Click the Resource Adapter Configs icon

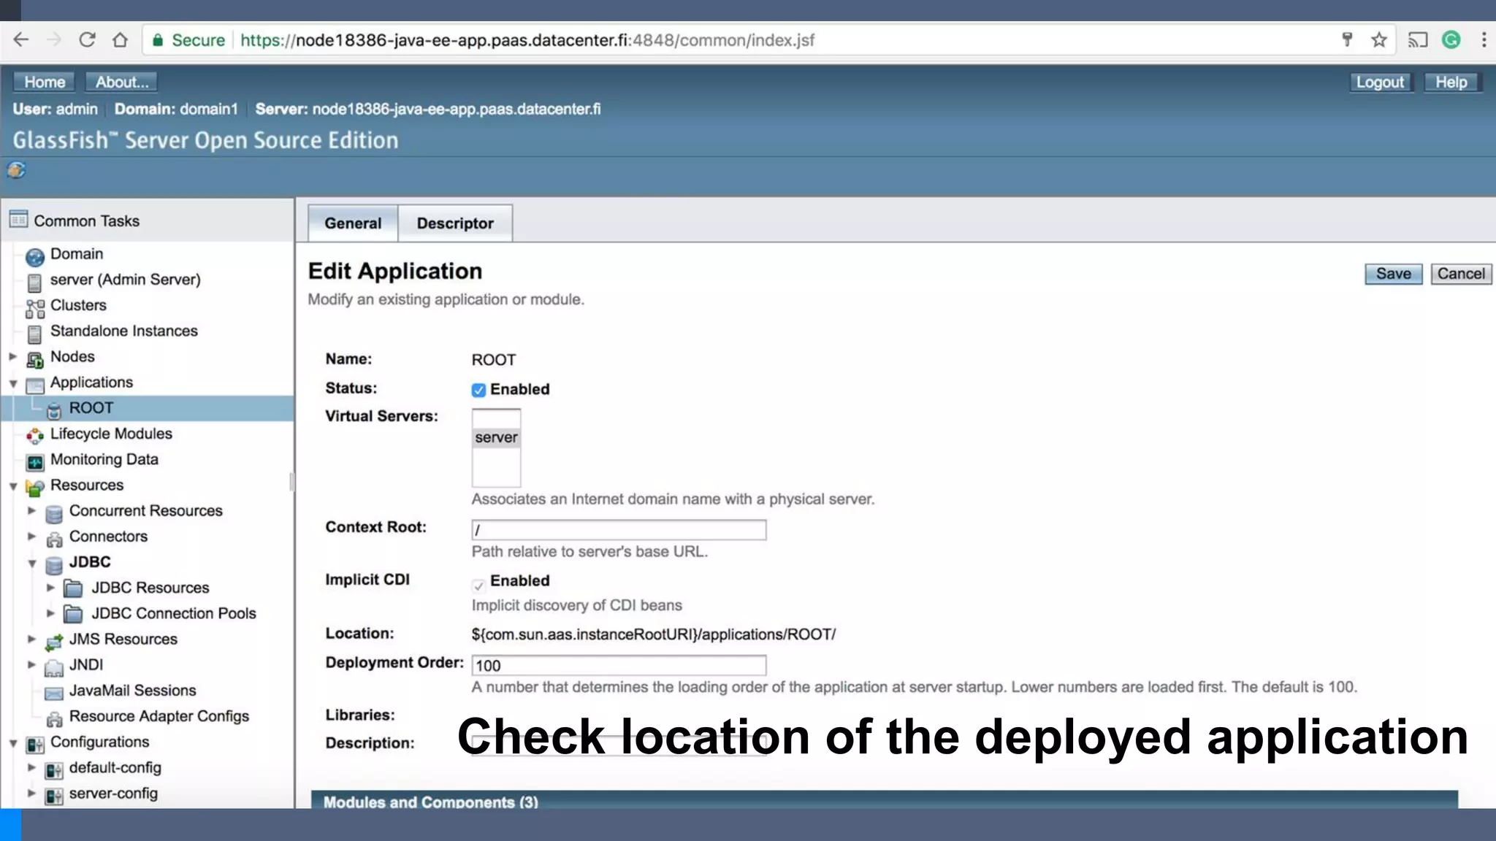tap(53, 719)
